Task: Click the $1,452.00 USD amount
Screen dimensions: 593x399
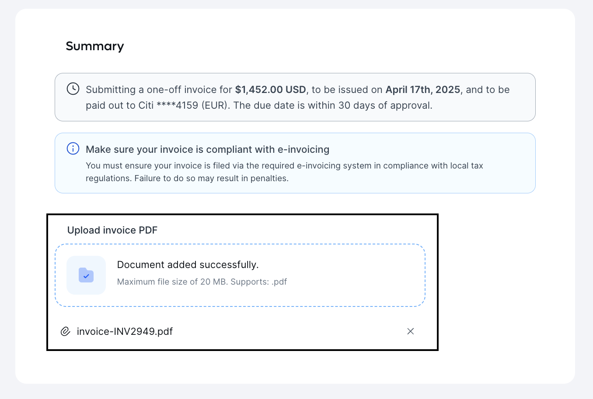Action: 270,89
